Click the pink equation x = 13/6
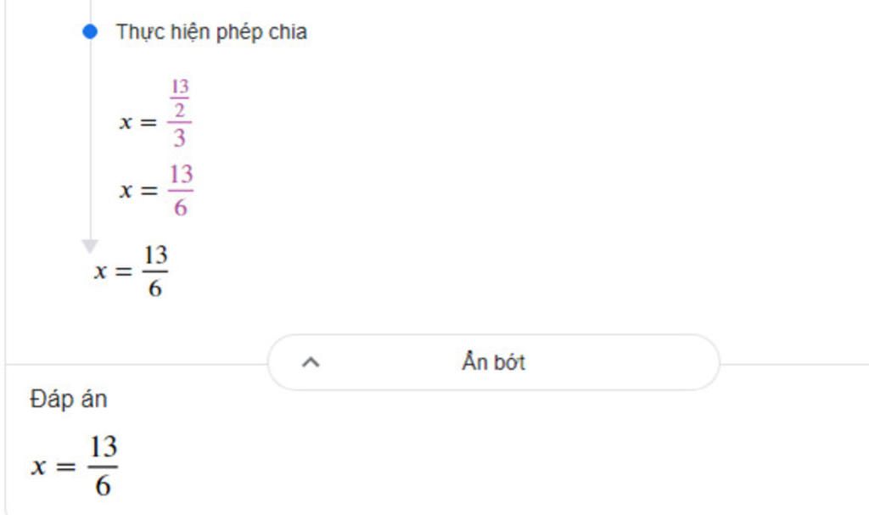The image size is (869, 515). 156,191
